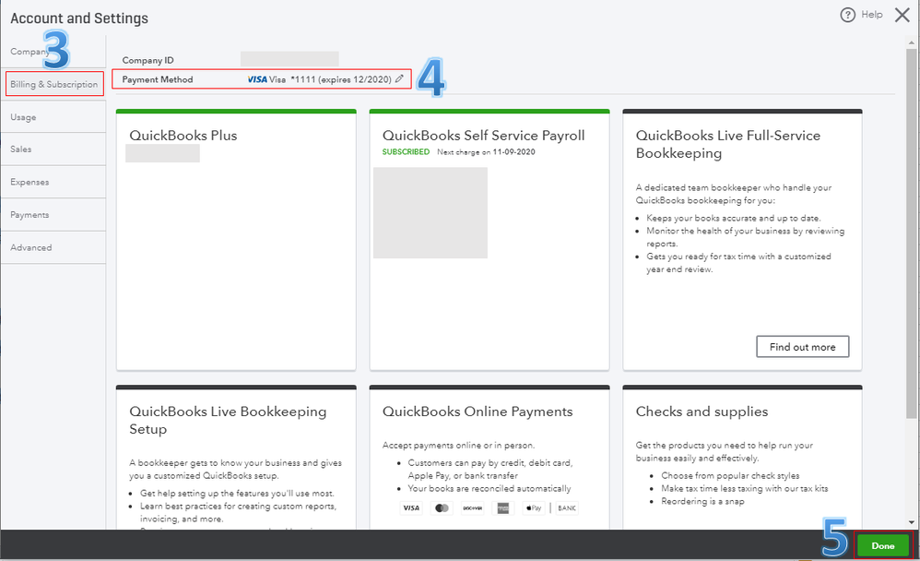
Task: Open the Sales settings tab
Action: click(53, 149)
